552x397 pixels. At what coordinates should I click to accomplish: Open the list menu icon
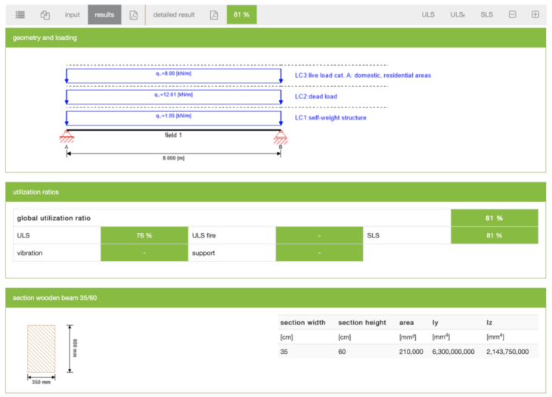coord(20,14)
